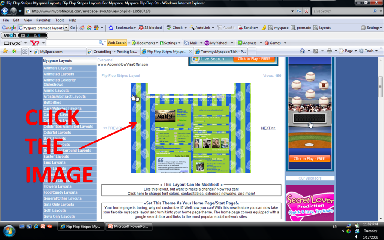Click the DivX logo

click(x=12, y=43)
